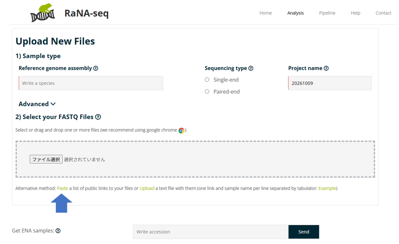This screenshot has height=244, width=399.
Task: Open the Help menu item
Action: click(x=355, y=13)
